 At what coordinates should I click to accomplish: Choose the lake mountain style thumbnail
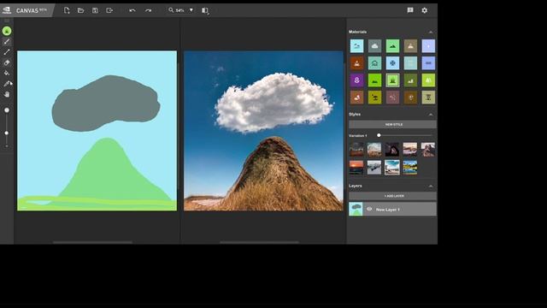click(410, 168)
